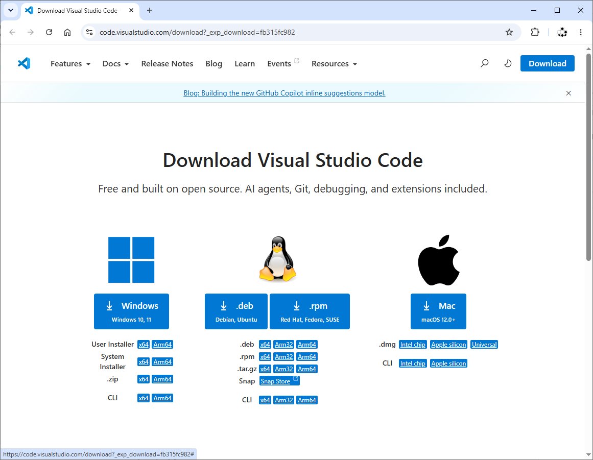Viewport: 593px width, 460px height.
Task: Open the site search magnifier icon
Action: pyautogui.click(x=484, y=63)
